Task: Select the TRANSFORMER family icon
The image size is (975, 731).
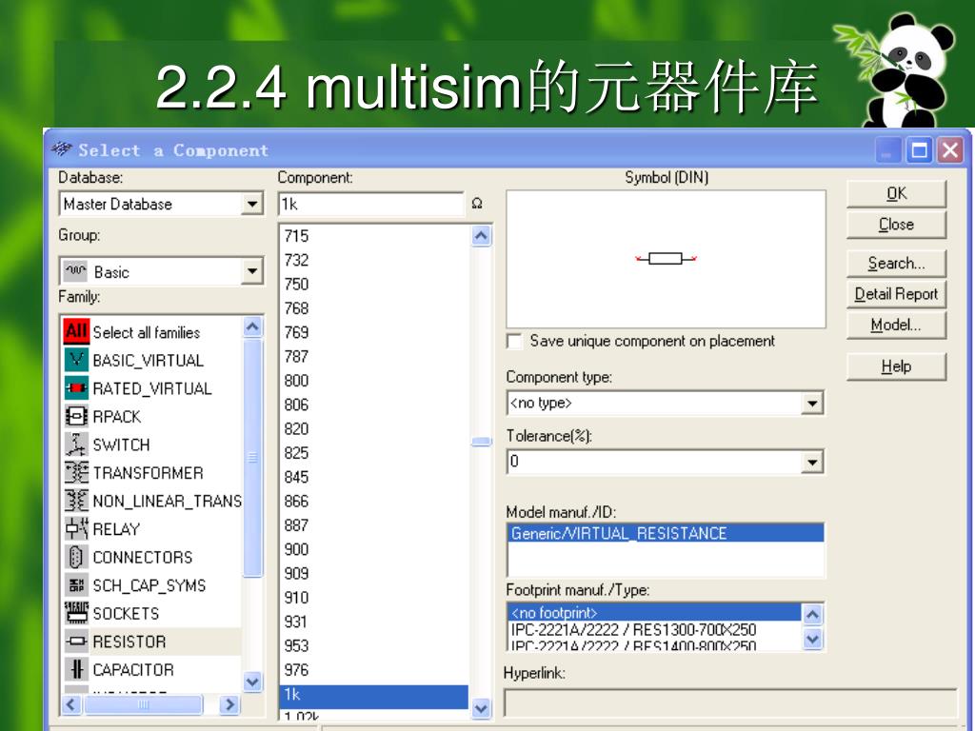Action: tap(76, 472)
